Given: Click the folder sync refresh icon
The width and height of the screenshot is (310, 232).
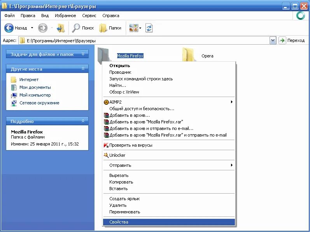Looking at the screenshot, I should pos(149,28).
